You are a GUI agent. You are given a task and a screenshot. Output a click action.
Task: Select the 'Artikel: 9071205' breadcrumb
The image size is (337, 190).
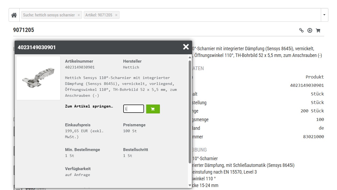(99, 15)
